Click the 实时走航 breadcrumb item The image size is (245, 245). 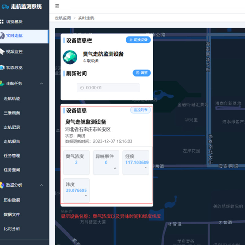click(86, 18)
